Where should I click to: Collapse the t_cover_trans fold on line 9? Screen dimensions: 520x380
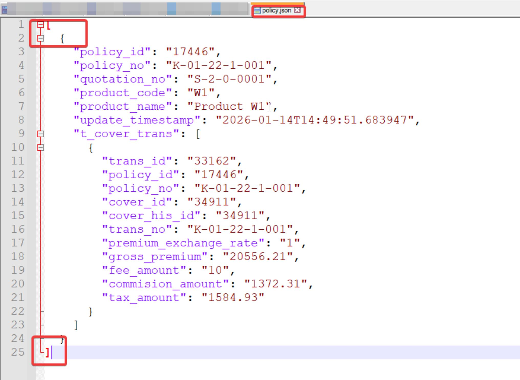tap(40, 134)
